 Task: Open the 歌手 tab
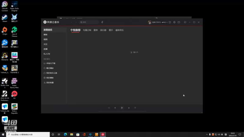[x=111, y=30]
